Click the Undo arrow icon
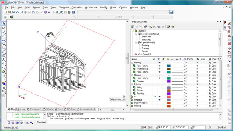Image resolution: width=233 pixels, height=131 pixels. (49, 12)
